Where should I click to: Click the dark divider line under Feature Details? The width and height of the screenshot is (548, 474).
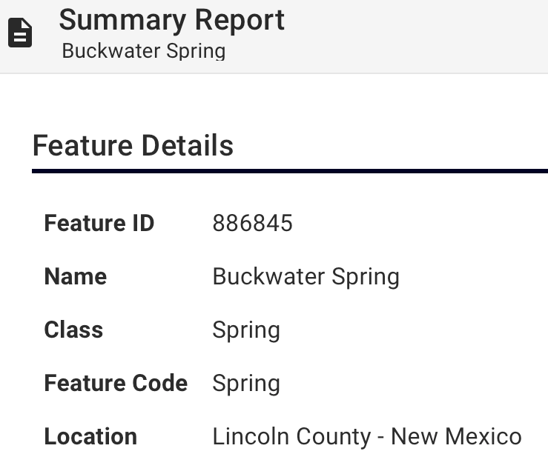[x=289, y=171]
